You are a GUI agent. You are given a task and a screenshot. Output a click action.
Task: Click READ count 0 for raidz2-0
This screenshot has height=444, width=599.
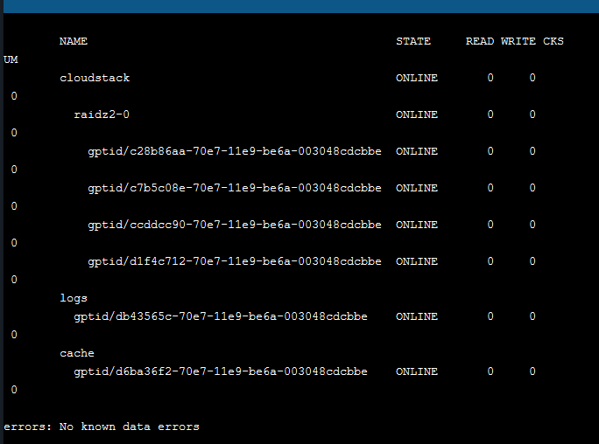point(490,114)
